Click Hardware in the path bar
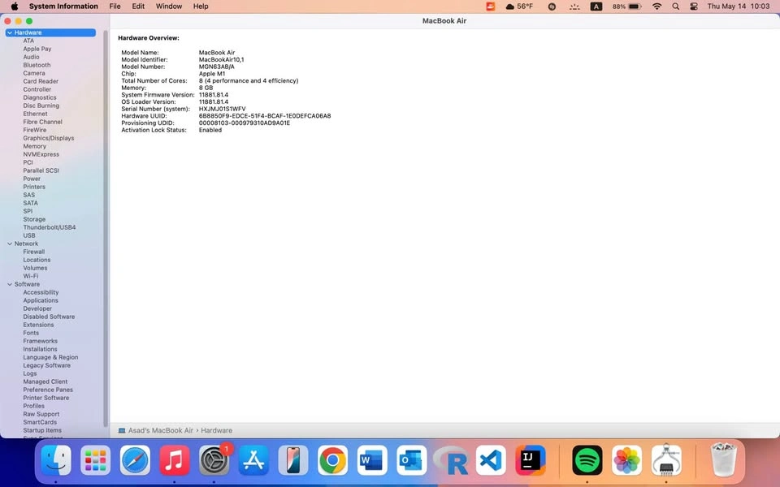 (x=216, y=430)
